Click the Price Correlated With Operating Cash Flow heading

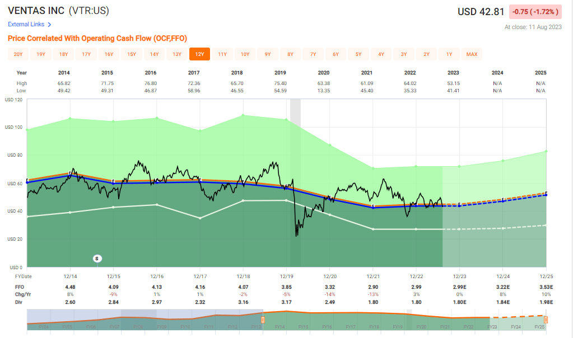(97, 38)
